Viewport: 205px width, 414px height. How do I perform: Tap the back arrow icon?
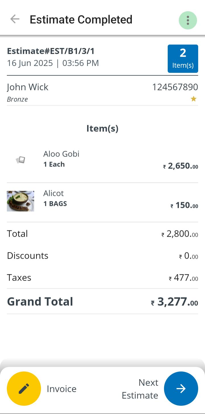pyautogui.click(x=15, y=19)
